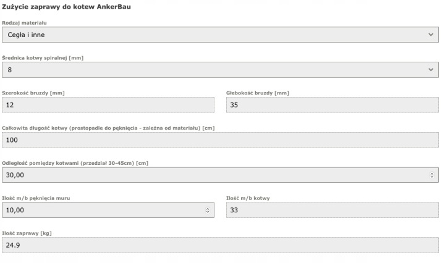Click the Całkowita długość kotwy field
The image size is (445, 263).
point(219,140)
